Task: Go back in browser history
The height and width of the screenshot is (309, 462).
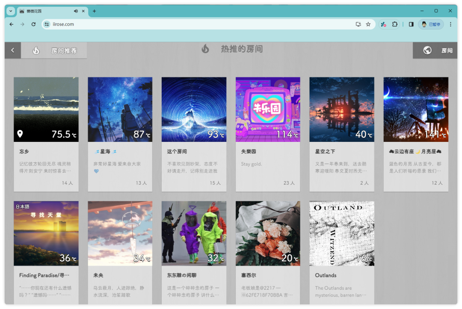Action: (12, 24)
